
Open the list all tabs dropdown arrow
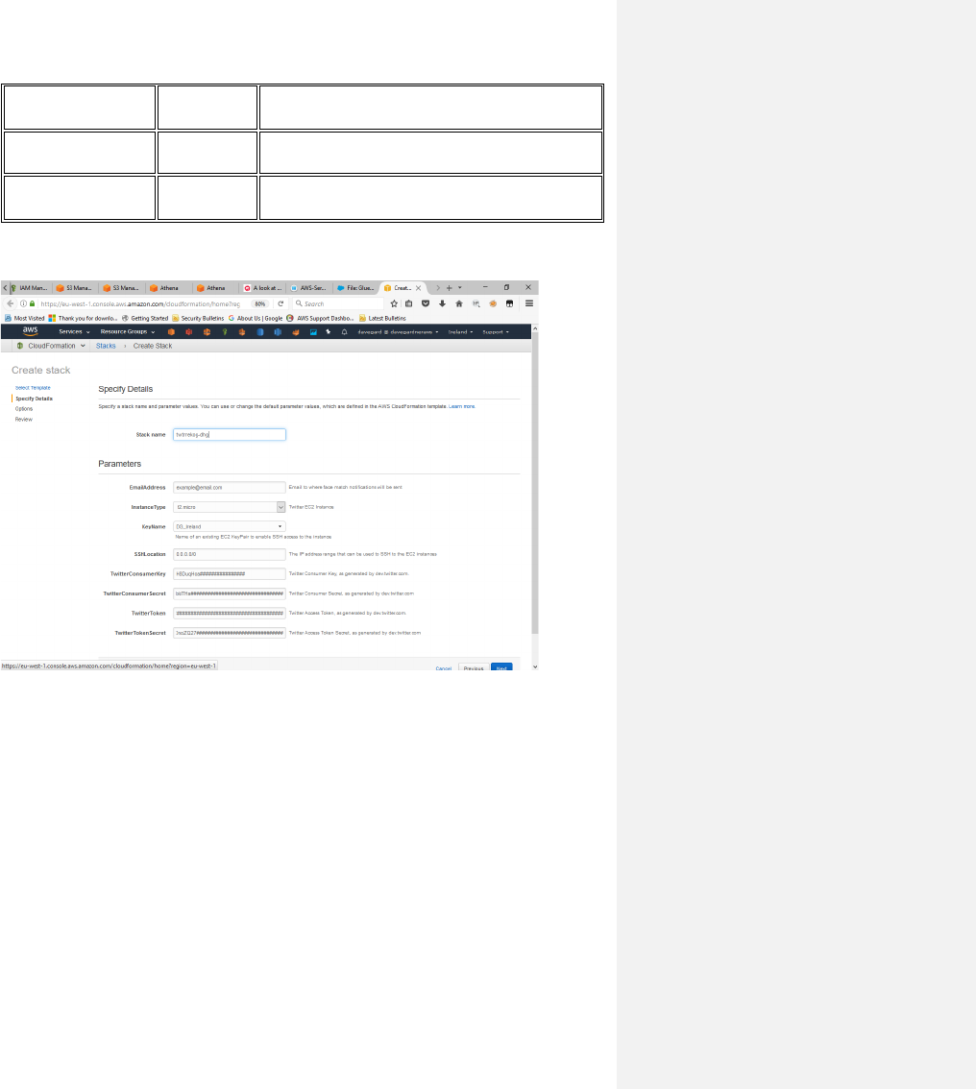coord(460,287)
